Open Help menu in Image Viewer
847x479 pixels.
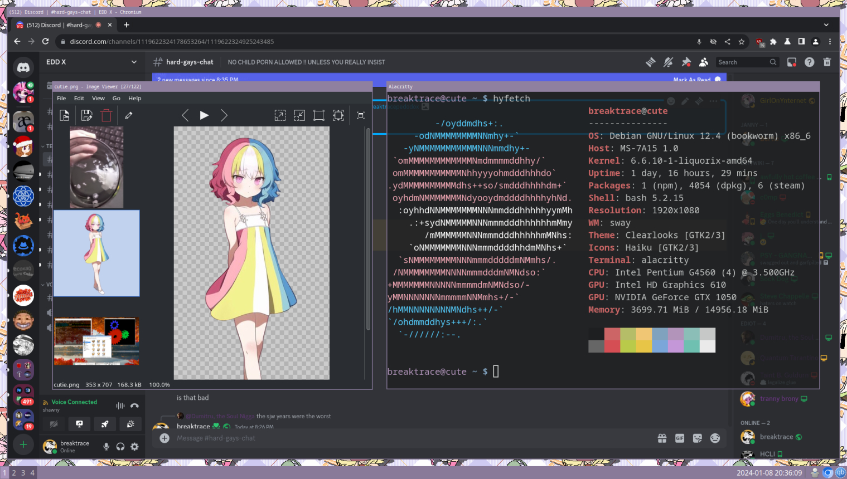pos(135,98)
